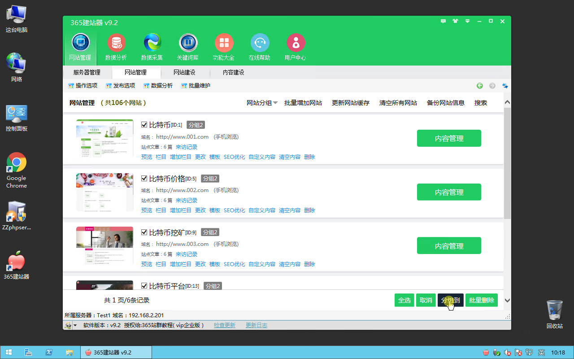Screen dimensions: 574x359
Task: Open the 数据分析 sub-toolbar menu
Action: click(158, 86)
